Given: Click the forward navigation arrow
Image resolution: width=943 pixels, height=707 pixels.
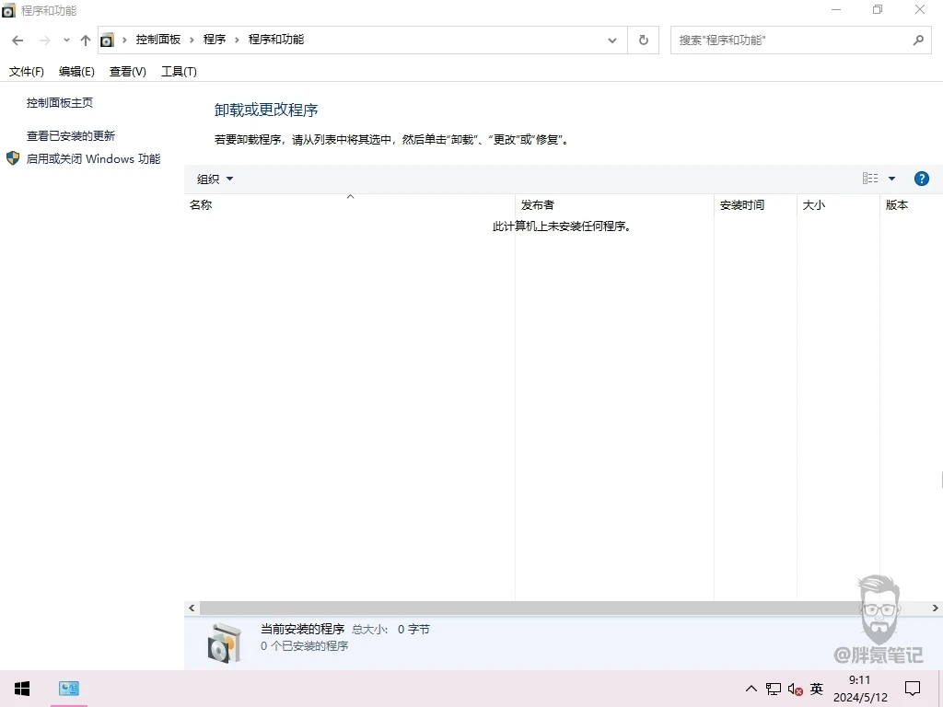Looking at the screenshot, I should pyautogui.click(x=44, y=41).
